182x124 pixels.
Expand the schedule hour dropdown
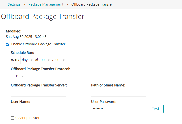[x=45, y=60]
